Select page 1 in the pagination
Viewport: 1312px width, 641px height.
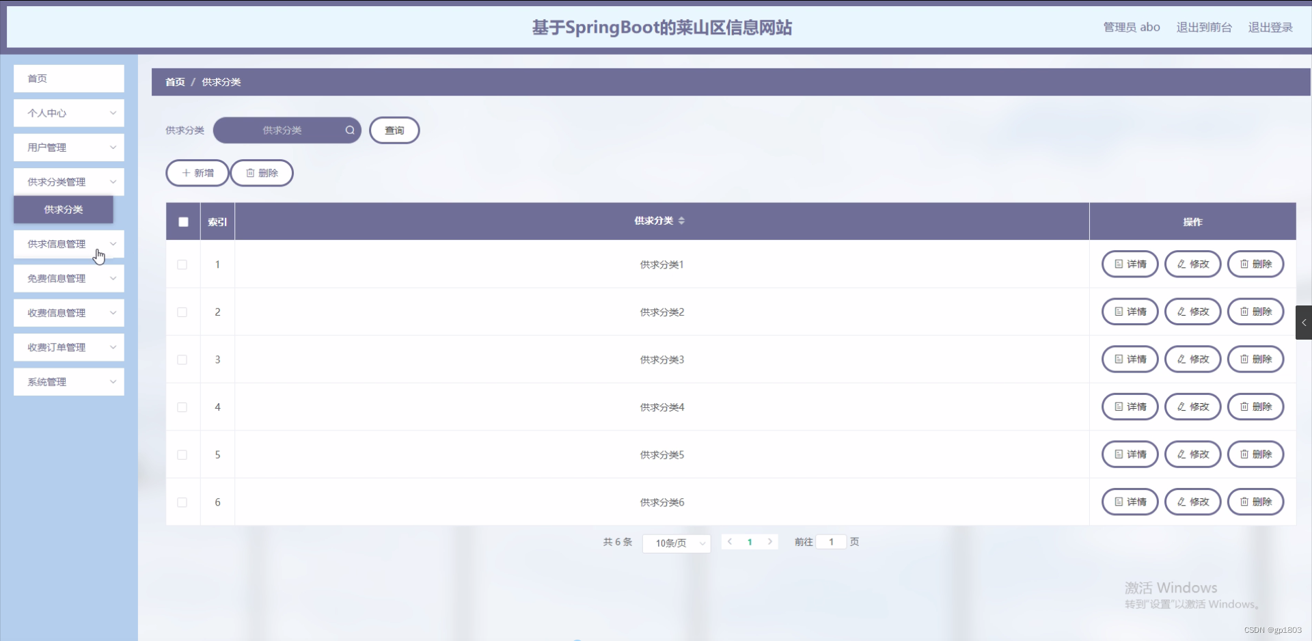(750, 542)
